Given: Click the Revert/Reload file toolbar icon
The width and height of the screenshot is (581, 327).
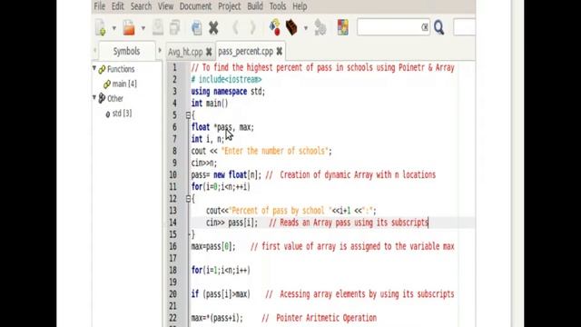Looking at the screenshot, I should coord(196,28).
